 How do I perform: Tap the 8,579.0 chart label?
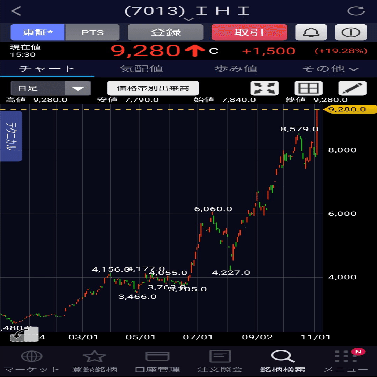click(300, 129)
